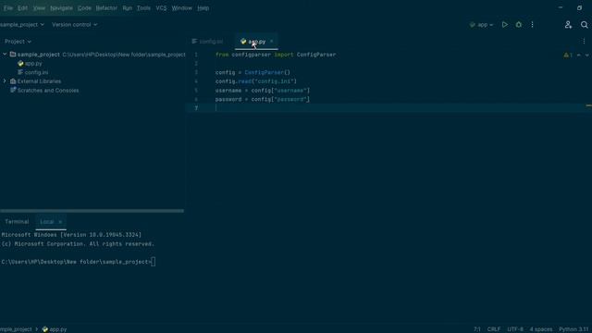This screenshot has width=592, height=333.
Task: Switch to the app.py editor tab
Action: [257, 42]
